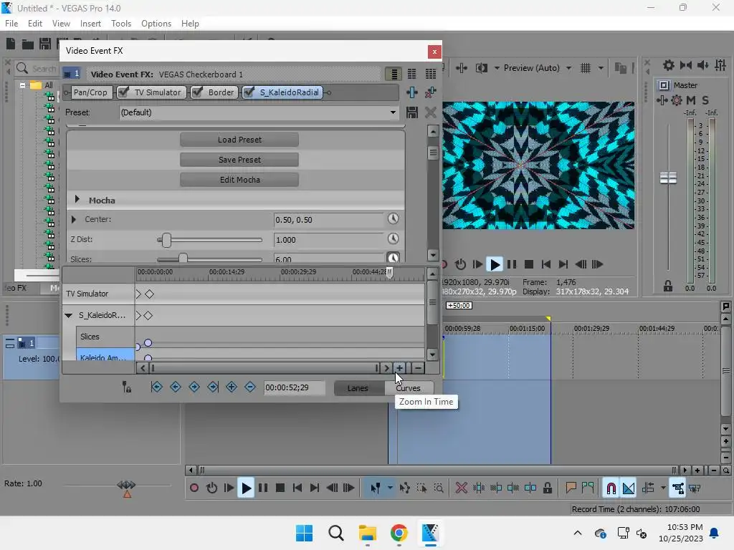This screenshot has width=734, height=550.
Task: Toggle S_KaleidoRadial effect checkbox
Action: pyautogui.click(x=249, y=92)
